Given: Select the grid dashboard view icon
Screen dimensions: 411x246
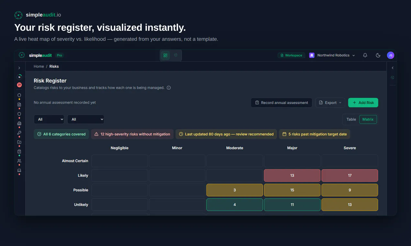Looking at the screenshot, I should click(165, 55).
